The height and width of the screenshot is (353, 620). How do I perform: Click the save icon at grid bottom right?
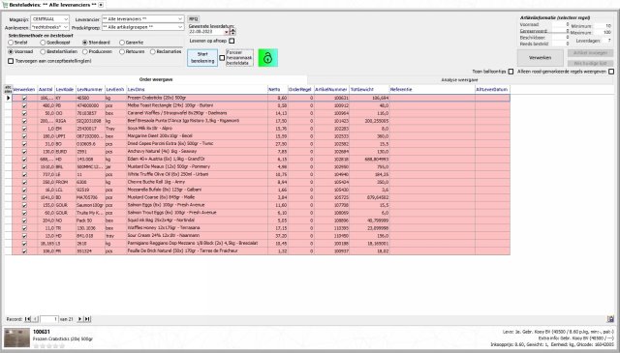[x=610, y=319]
